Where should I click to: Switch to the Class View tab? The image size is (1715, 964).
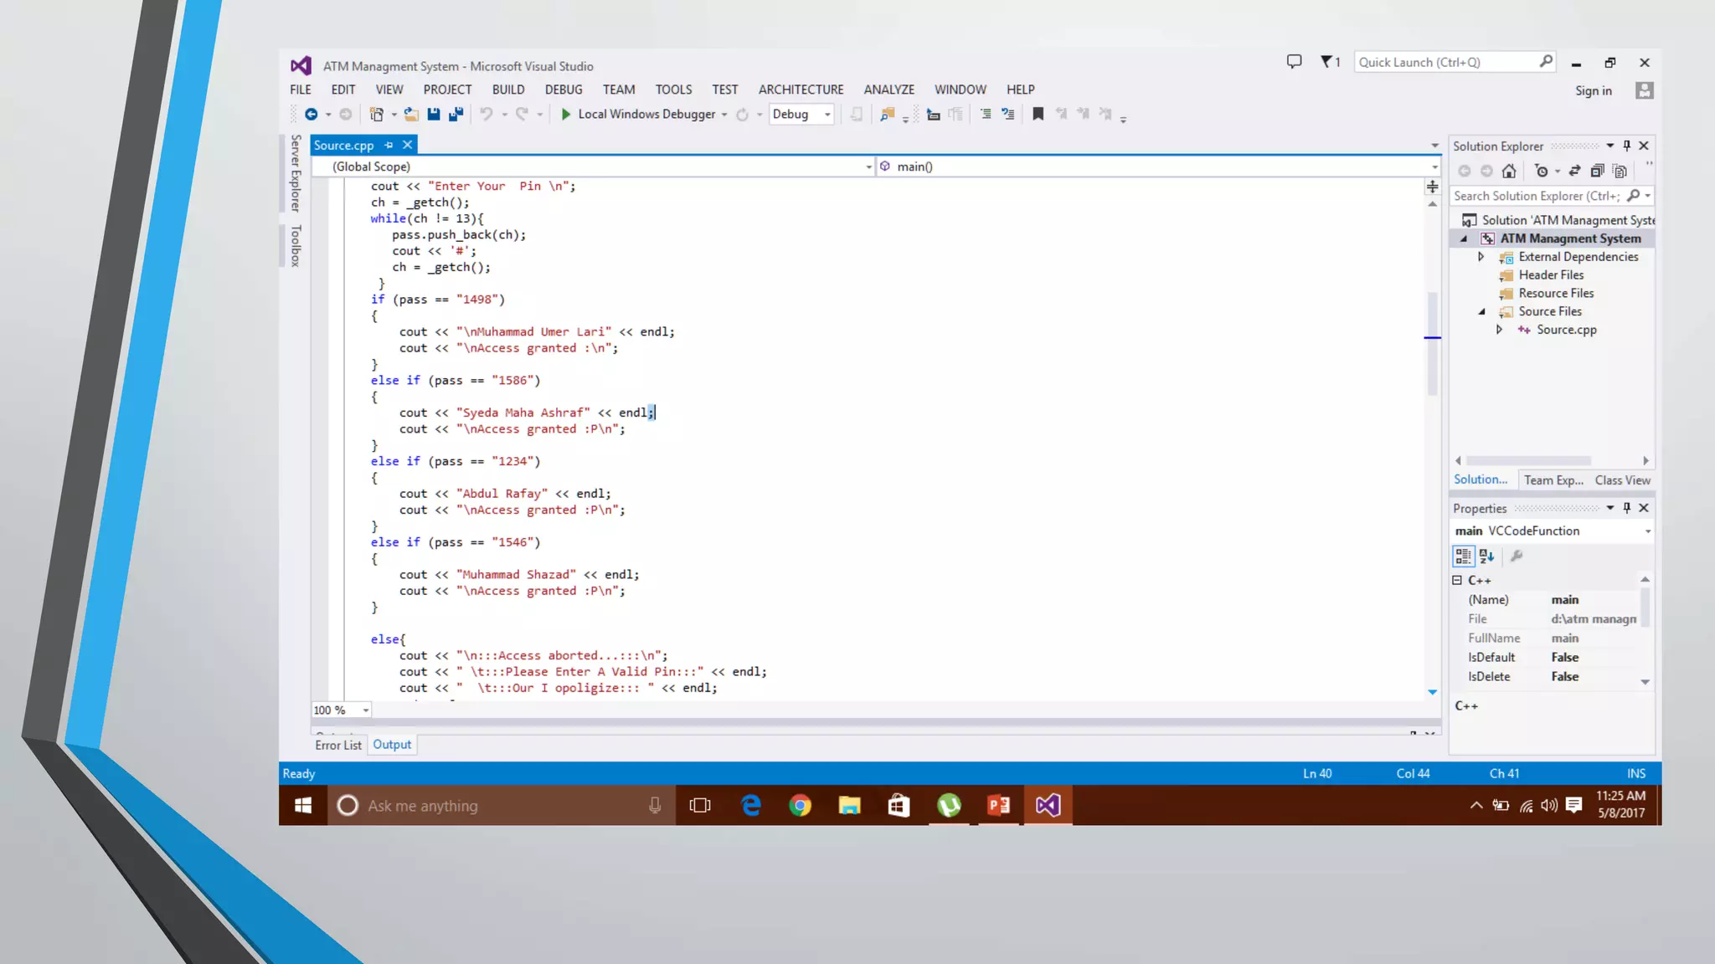1622,480
